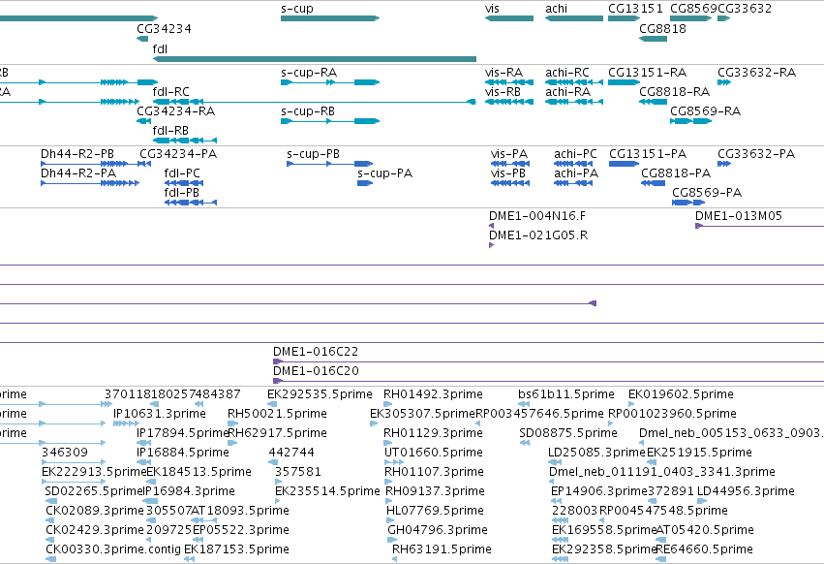824x564 pixels.
Task: Click the vis-RB transcript
Action: click(x=508, y=102)
